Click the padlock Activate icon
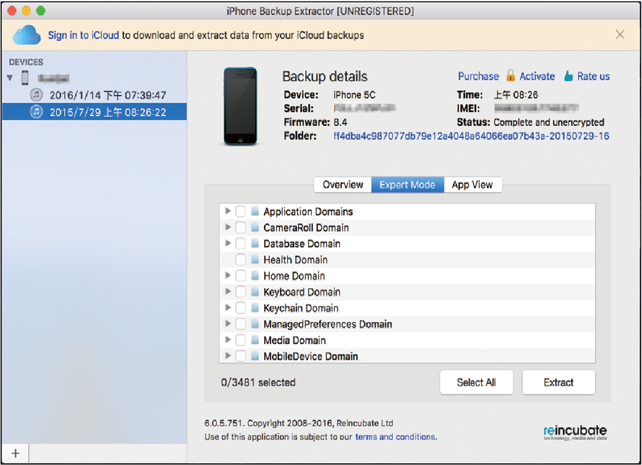 (x=510, y=76)
